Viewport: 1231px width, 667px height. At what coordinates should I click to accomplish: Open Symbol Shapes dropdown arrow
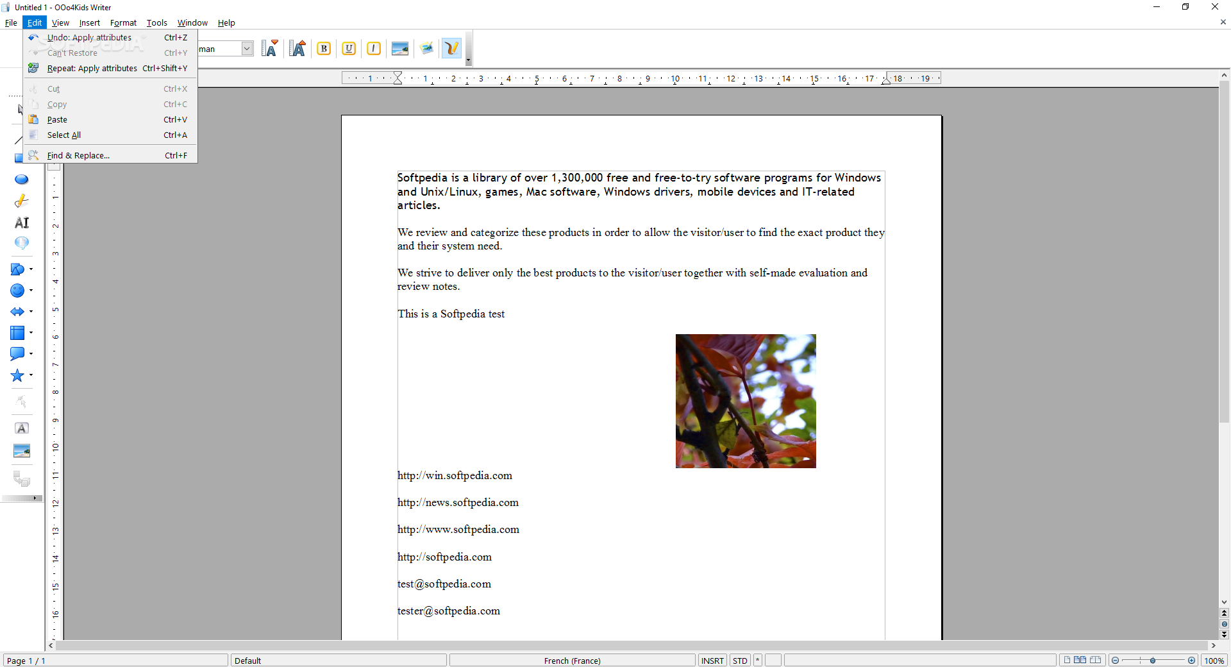pyautogui.click(x=31, y=291)
